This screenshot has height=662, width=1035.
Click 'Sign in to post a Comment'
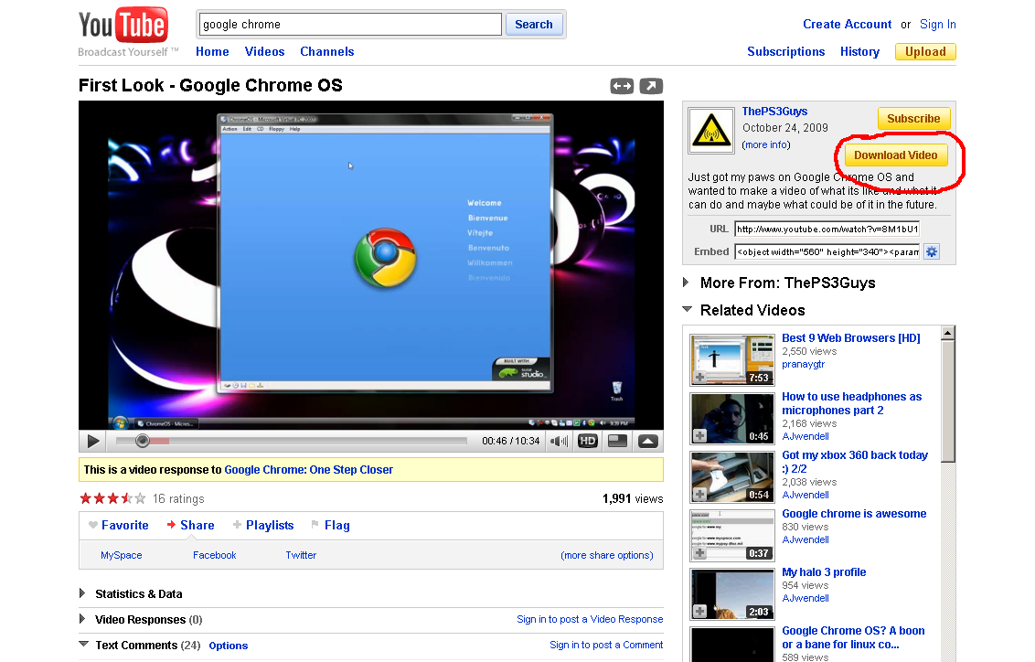[x=606, y=645]
